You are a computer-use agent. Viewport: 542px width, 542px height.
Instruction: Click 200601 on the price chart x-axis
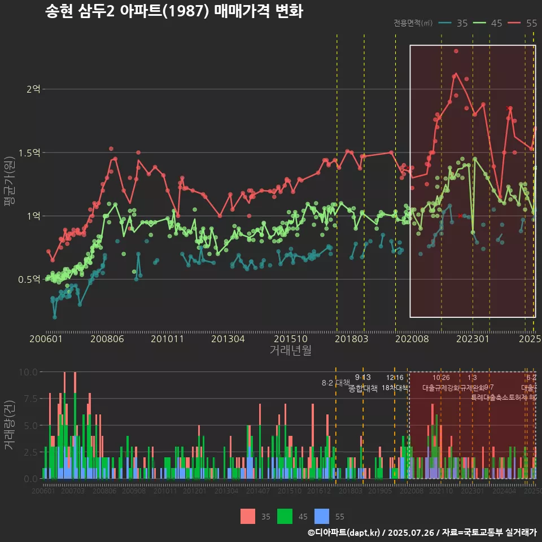click(46, 339)
